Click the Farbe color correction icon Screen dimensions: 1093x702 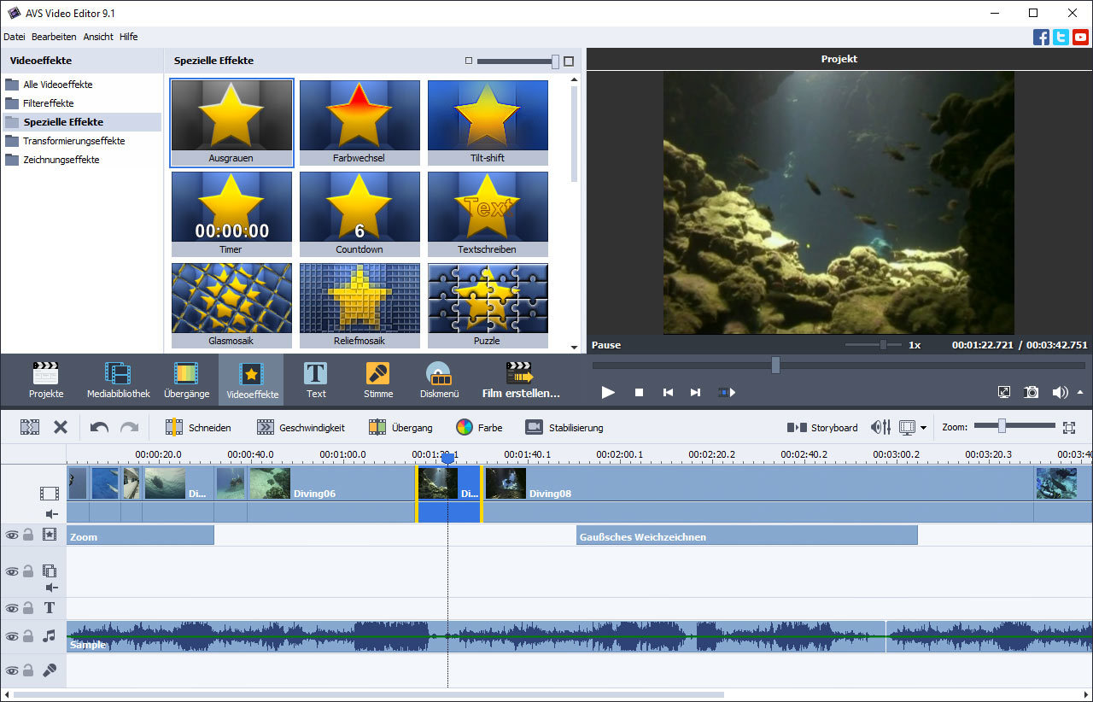465,427
